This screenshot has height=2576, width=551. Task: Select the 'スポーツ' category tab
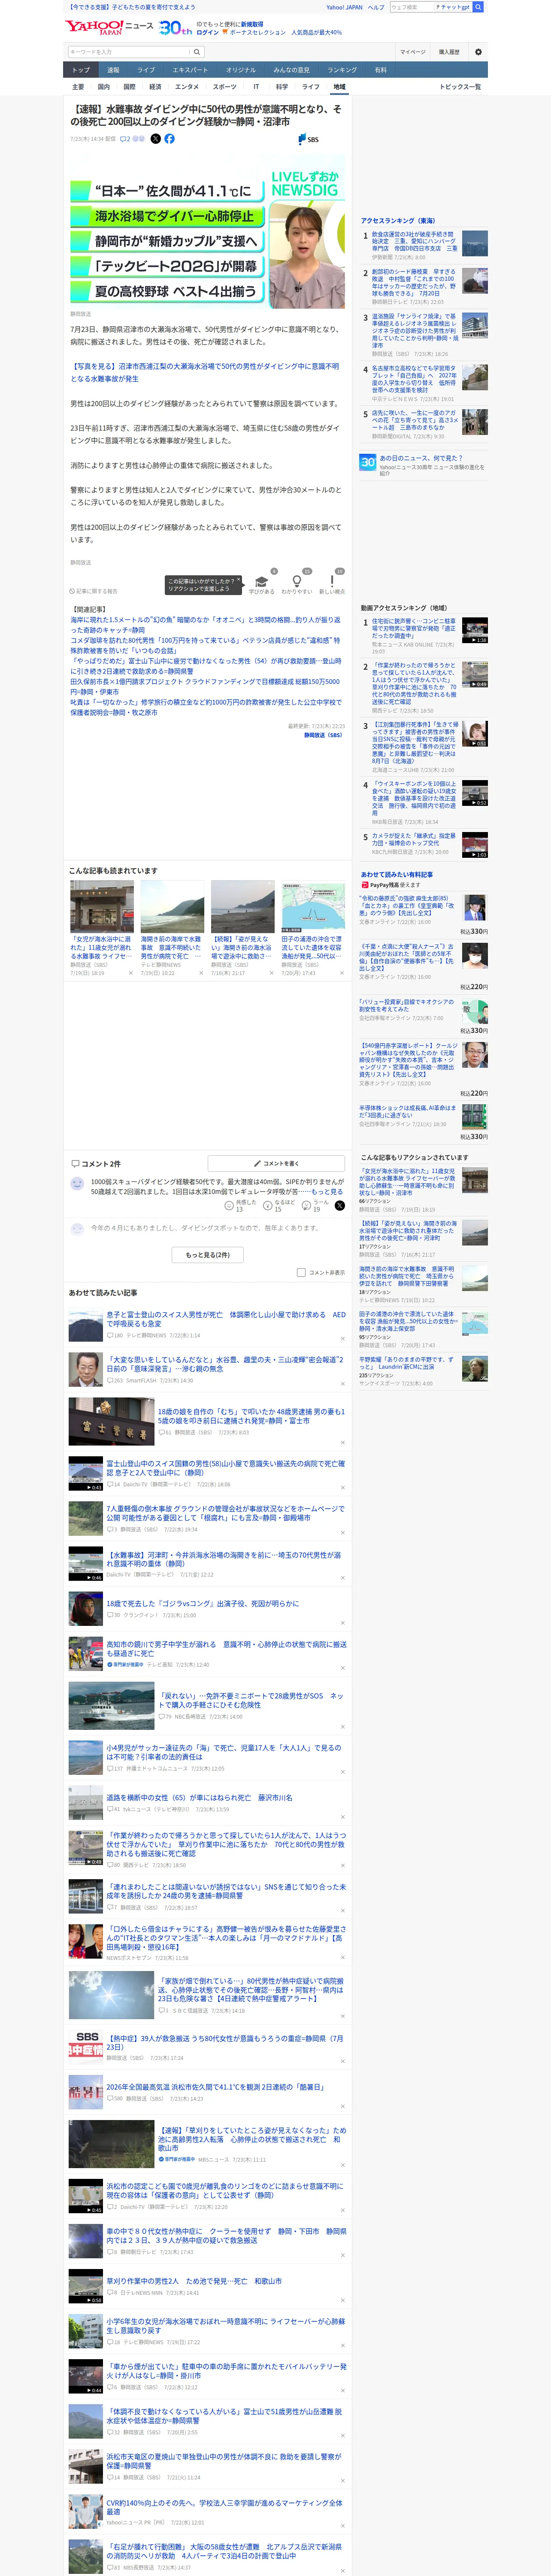[224, 87]
